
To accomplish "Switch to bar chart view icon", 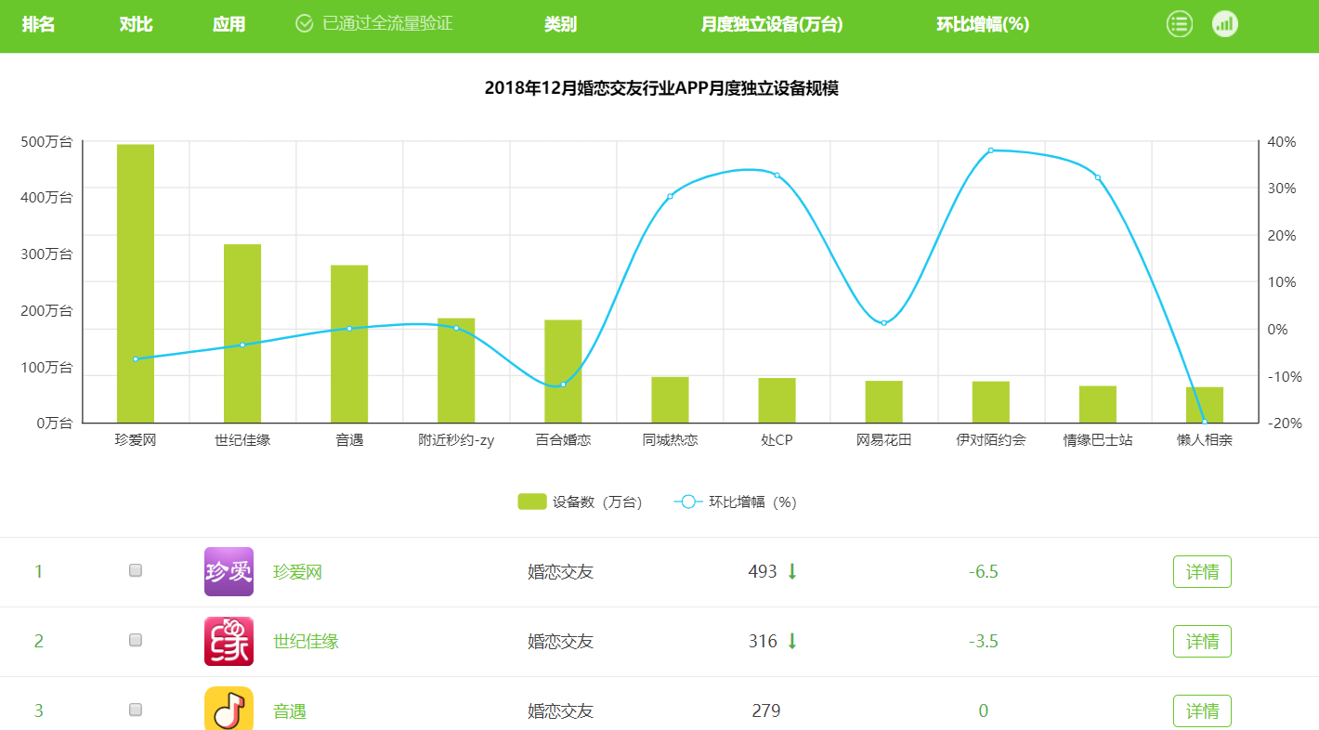I will pyautogui.click(x=1224, y=24).
